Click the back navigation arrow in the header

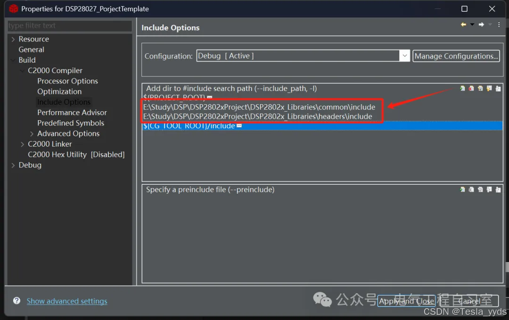[x=463, y=25]
